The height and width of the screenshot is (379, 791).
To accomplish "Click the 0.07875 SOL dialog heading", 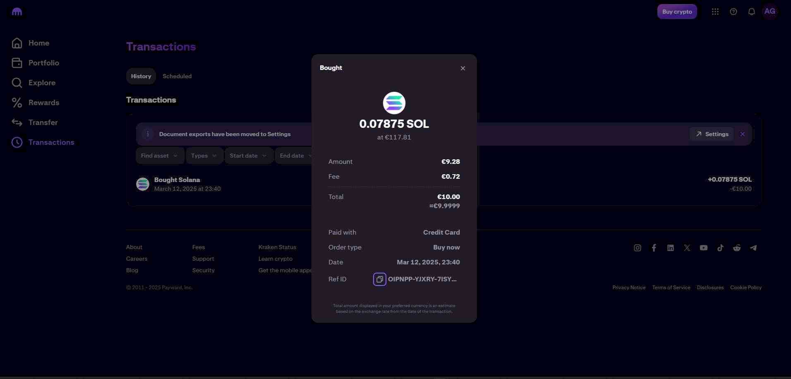I will click(x=394, y=124).
